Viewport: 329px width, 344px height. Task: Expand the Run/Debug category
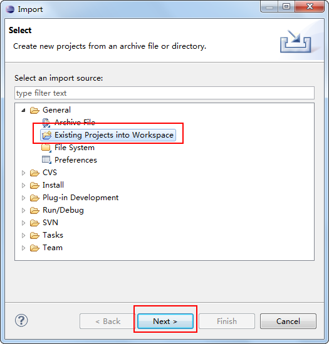[23, 210]
